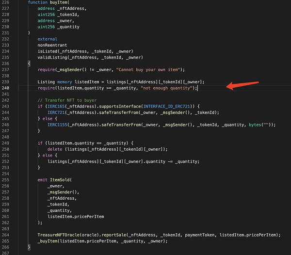
Task: Click the string "not enough quantity"
Action: tap(166, 88)
